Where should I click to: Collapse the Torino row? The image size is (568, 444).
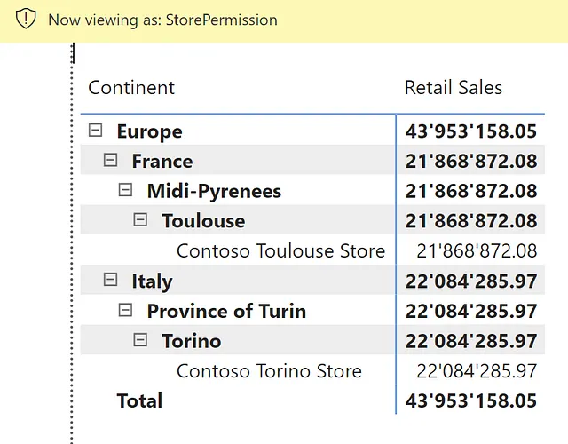pyautogui.click(x=140, y=340)
